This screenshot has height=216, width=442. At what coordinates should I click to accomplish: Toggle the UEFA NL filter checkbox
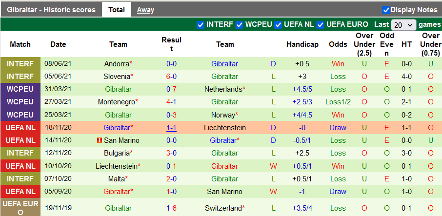[278, 24]
